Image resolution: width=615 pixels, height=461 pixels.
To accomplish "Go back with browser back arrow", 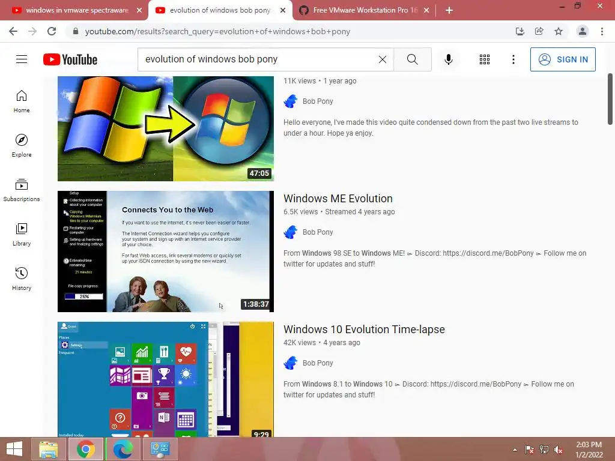I will pos(13,31).
